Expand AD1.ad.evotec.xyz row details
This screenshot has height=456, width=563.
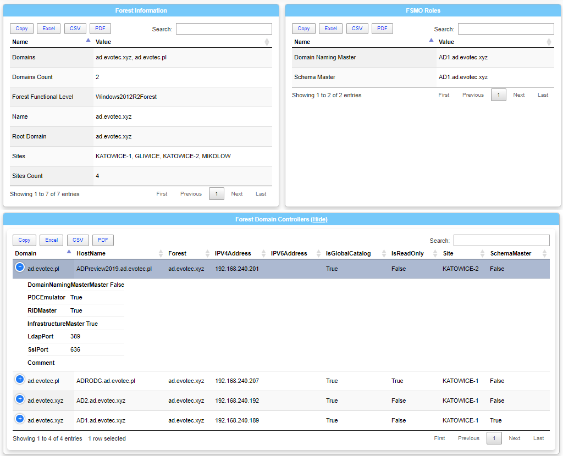point(20,420)
